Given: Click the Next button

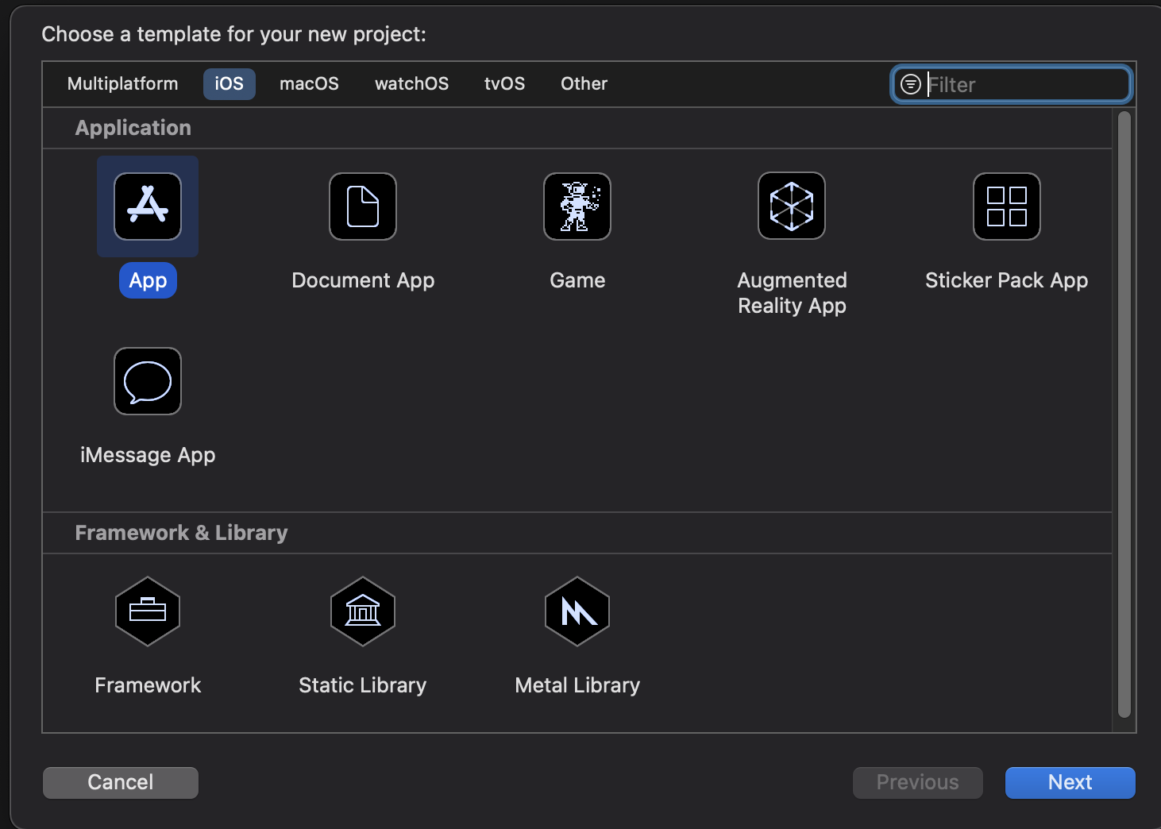Looking at the screenshot, I should 1070,783.
